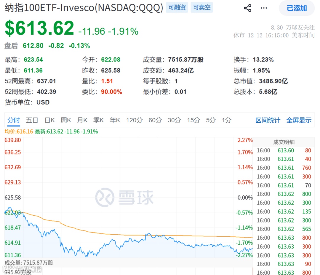Screen dimensions: 320x275
Task: Click the 52周最高 value 637.01
Action: coord(46,81)
